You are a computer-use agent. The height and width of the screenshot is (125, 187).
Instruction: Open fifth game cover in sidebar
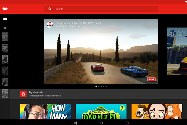pyautogui.click(x=5, y=82)
